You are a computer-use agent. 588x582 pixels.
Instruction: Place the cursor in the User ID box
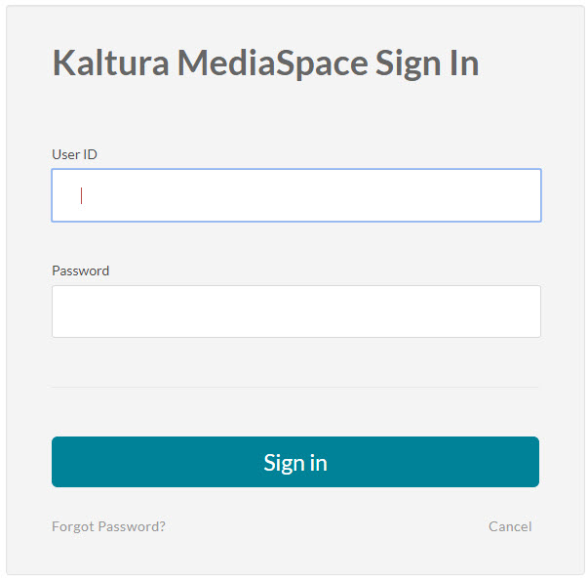tap(296, 195)
